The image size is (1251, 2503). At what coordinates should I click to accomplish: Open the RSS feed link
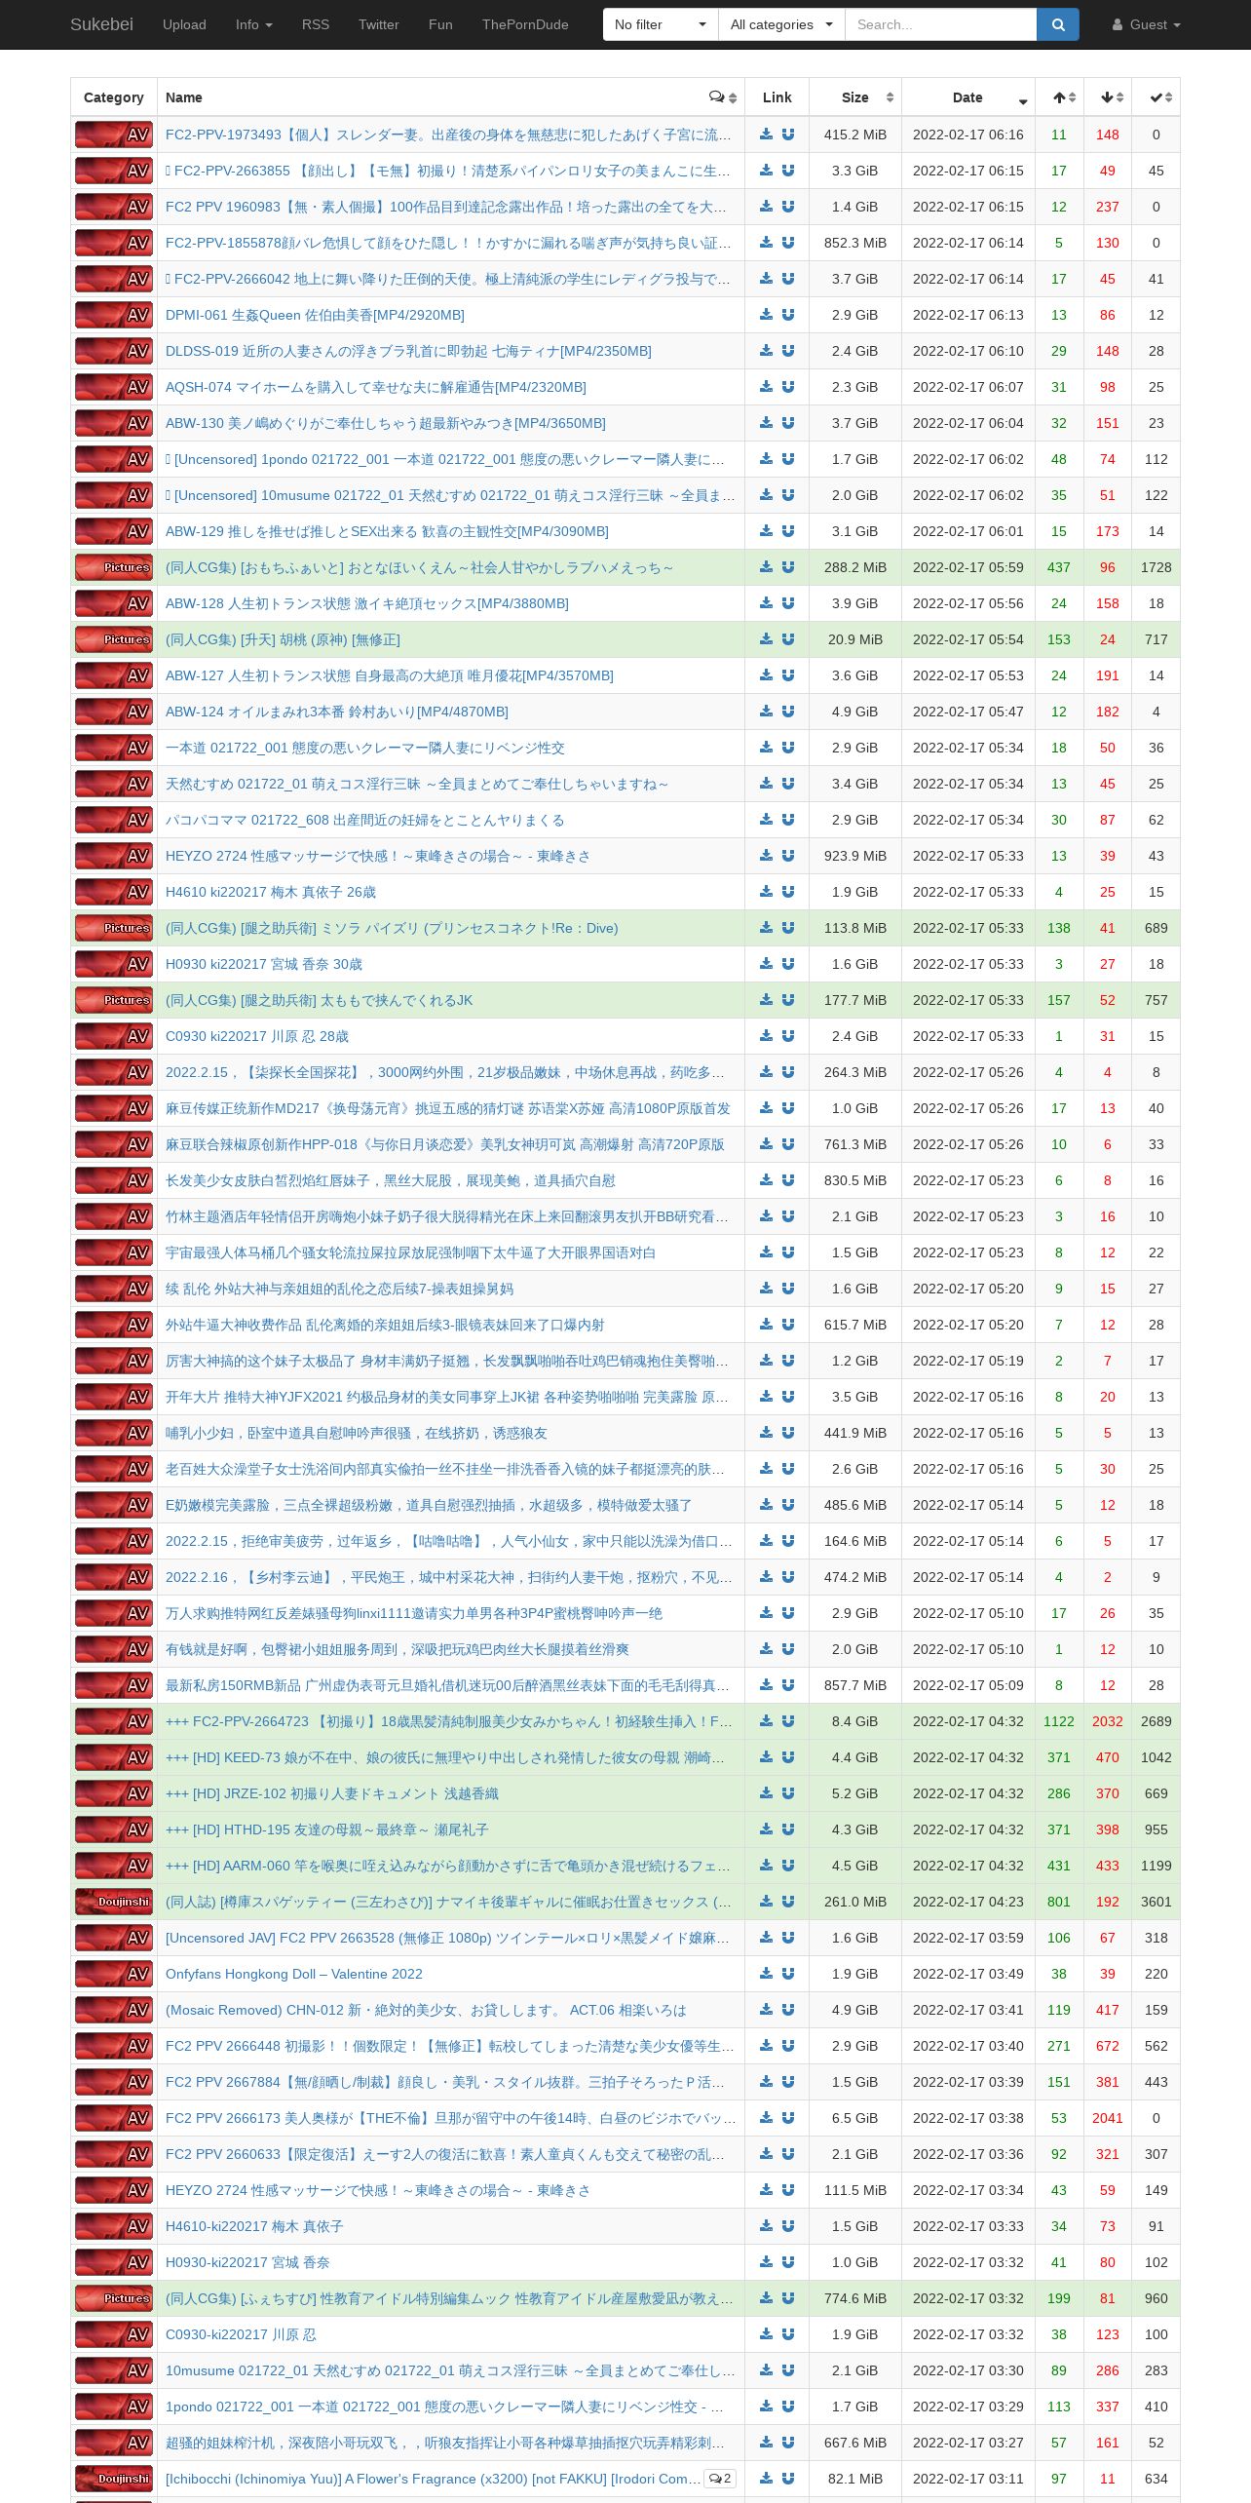click(316, 24)
